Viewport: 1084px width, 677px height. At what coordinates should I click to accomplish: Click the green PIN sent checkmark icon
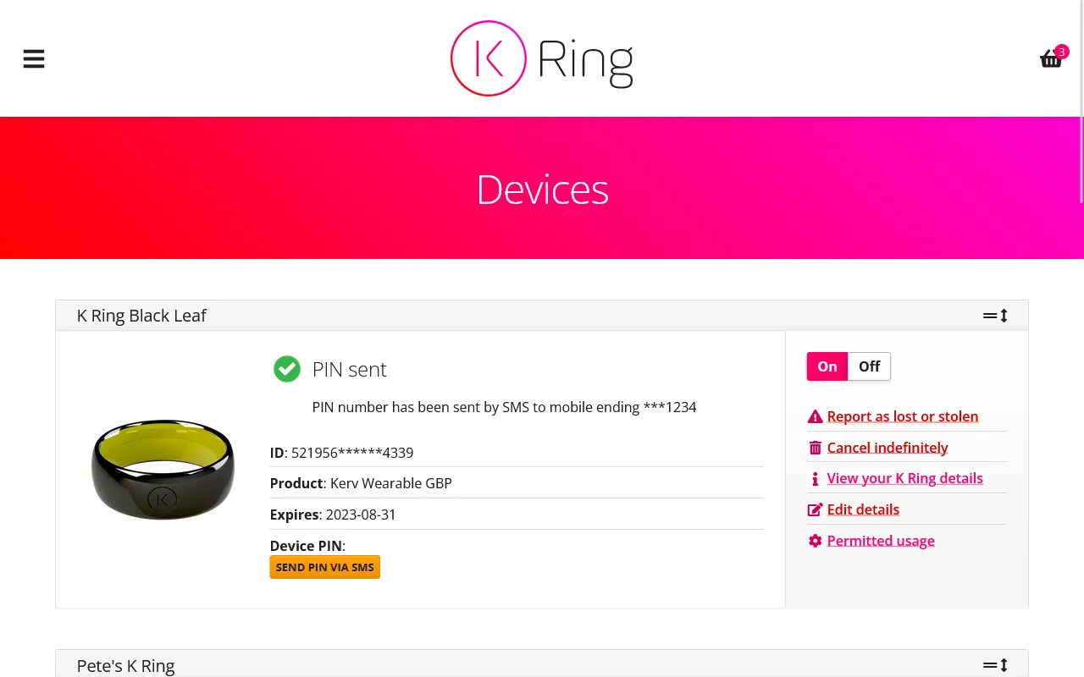[287, 369]
